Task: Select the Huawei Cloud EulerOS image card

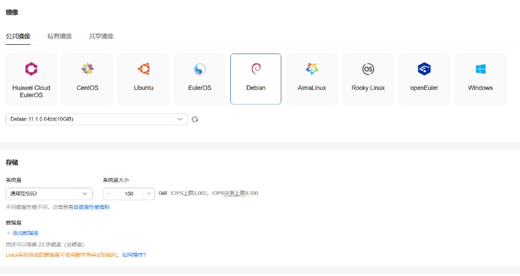Action: (x=31, y=79)
